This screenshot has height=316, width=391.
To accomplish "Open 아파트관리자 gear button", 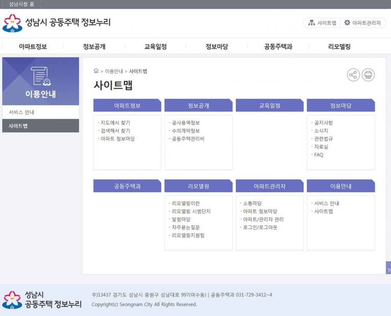I will tap(362, 23).
